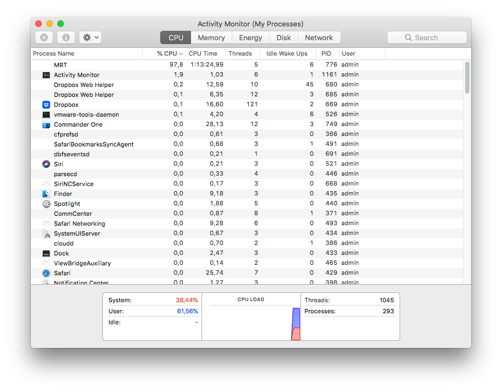Image resolution: width=502 pixels, height=392 pixels.
Task: Click the vmware-tools-daemon icon
Action: click(x=46, y=115)
